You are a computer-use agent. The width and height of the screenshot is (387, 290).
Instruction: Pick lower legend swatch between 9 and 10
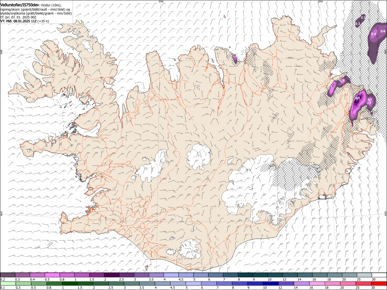pyautogui.click(x=255, y=283)
